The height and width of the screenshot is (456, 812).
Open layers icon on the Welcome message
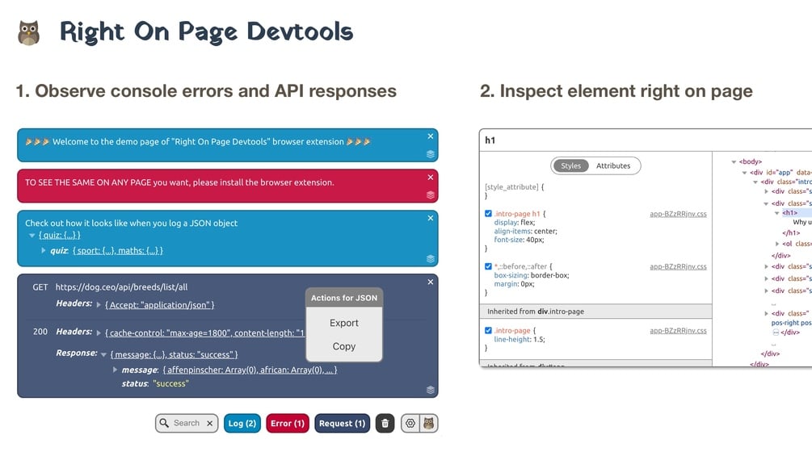click(431, 154)
